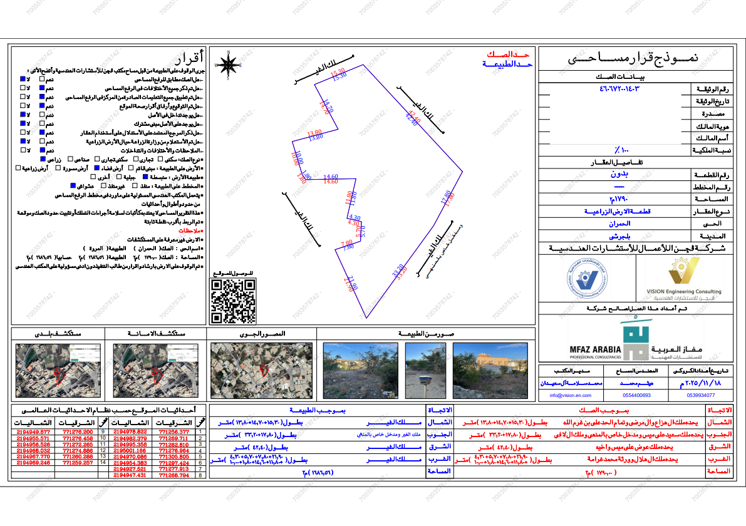Image resolution: width=746 pixels, height=526 pixels.
Task: Click easting value 771256.377 for point 1
Action: 174,432
